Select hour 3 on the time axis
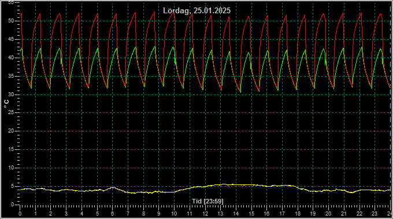 click(x=66, y=214)
